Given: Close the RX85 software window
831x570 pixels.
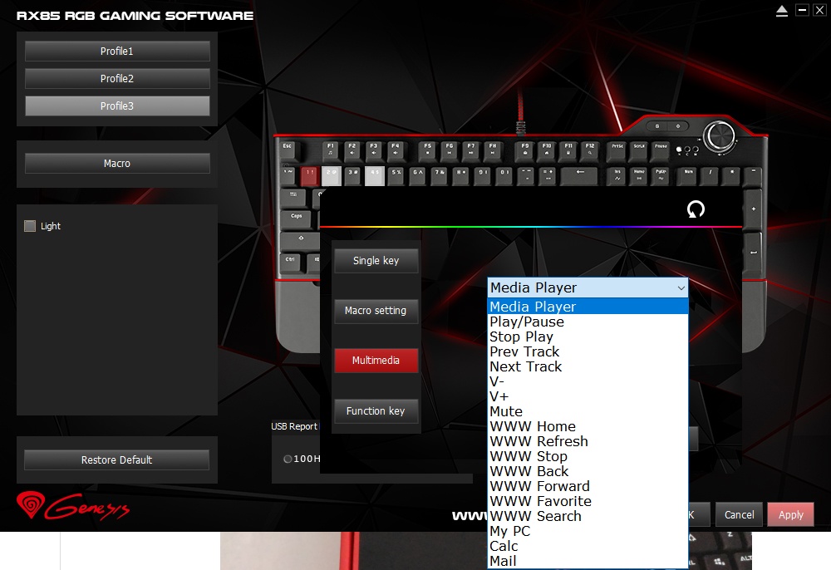Looking at the screenshot, I should point(819,9).
